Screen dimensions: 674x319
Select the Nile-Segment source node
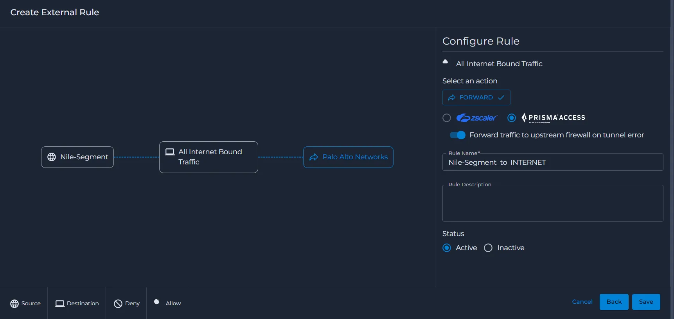[77, 157]
